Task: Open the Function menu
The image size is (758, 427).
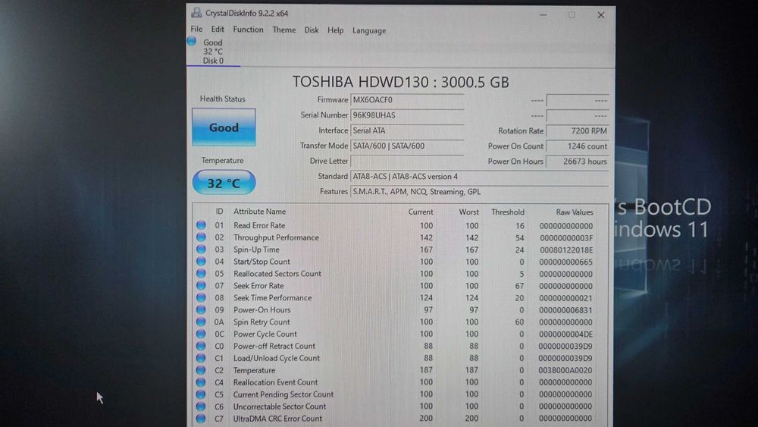Action: 248,30
